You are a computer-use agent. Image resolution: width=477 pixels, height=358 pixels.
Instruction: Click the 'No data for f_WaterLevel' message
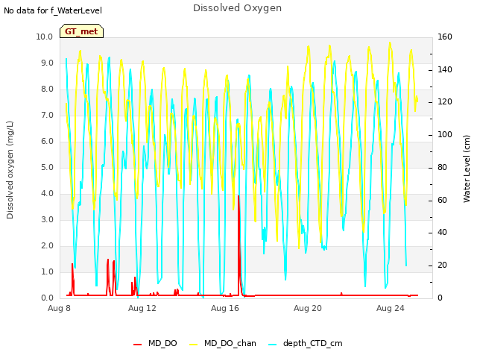53,10
